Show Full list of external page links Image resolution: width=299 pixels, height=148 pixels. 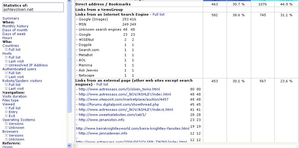point(102,84)
